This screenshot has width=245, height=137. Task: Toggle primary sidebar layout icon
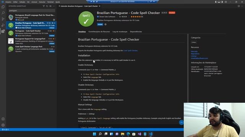coord(216,2)
